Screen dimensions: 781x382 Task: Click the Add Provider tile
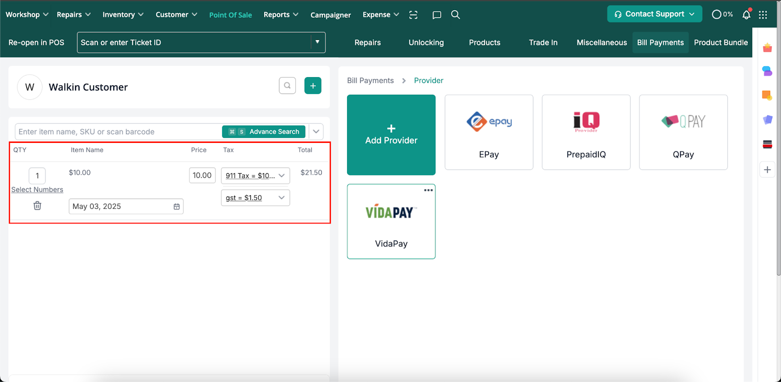(x=391, y=135)
